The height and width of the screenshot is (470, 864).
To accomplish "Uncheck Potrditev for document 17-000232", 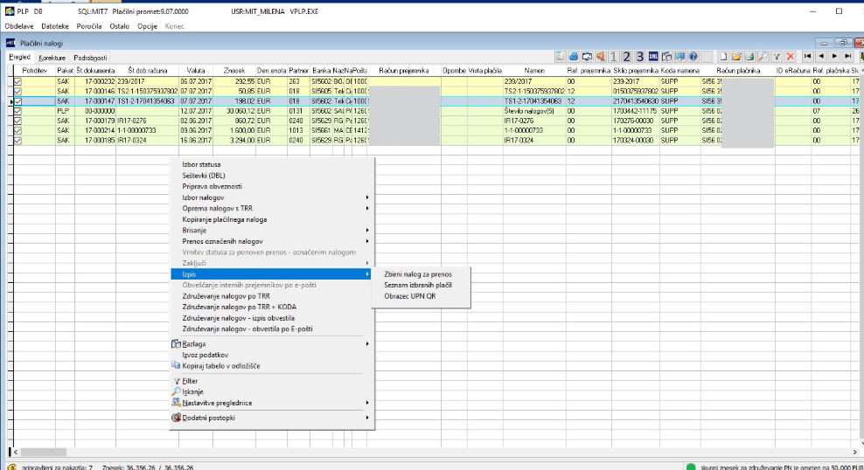I will point(17,80).
